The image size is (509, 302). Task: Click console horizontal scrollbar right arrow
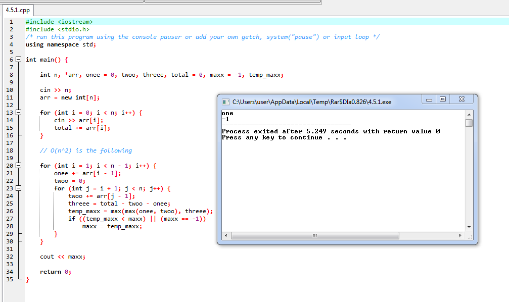460,235
